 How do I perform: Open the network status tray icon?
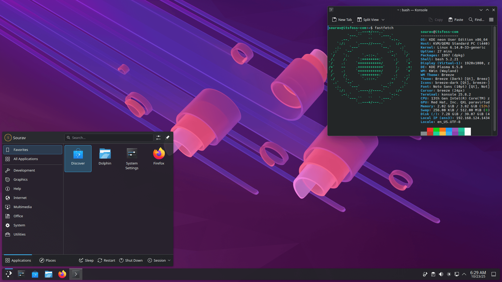pyautogui.click(x=457, y=274)
